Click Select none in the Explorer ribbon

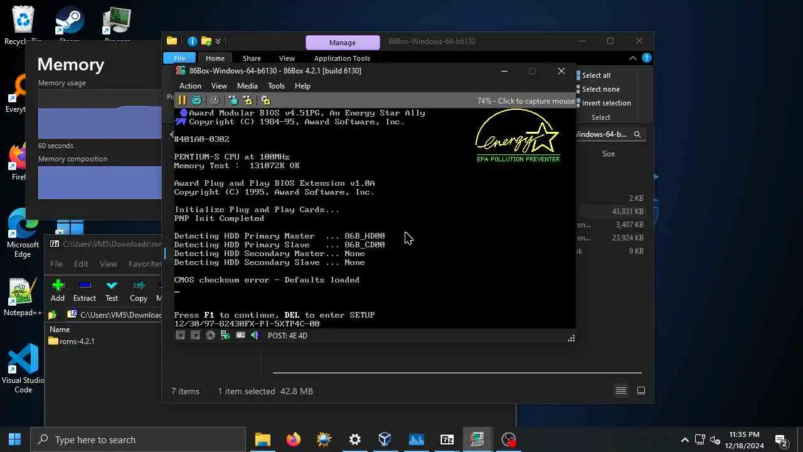pos(598,89)
